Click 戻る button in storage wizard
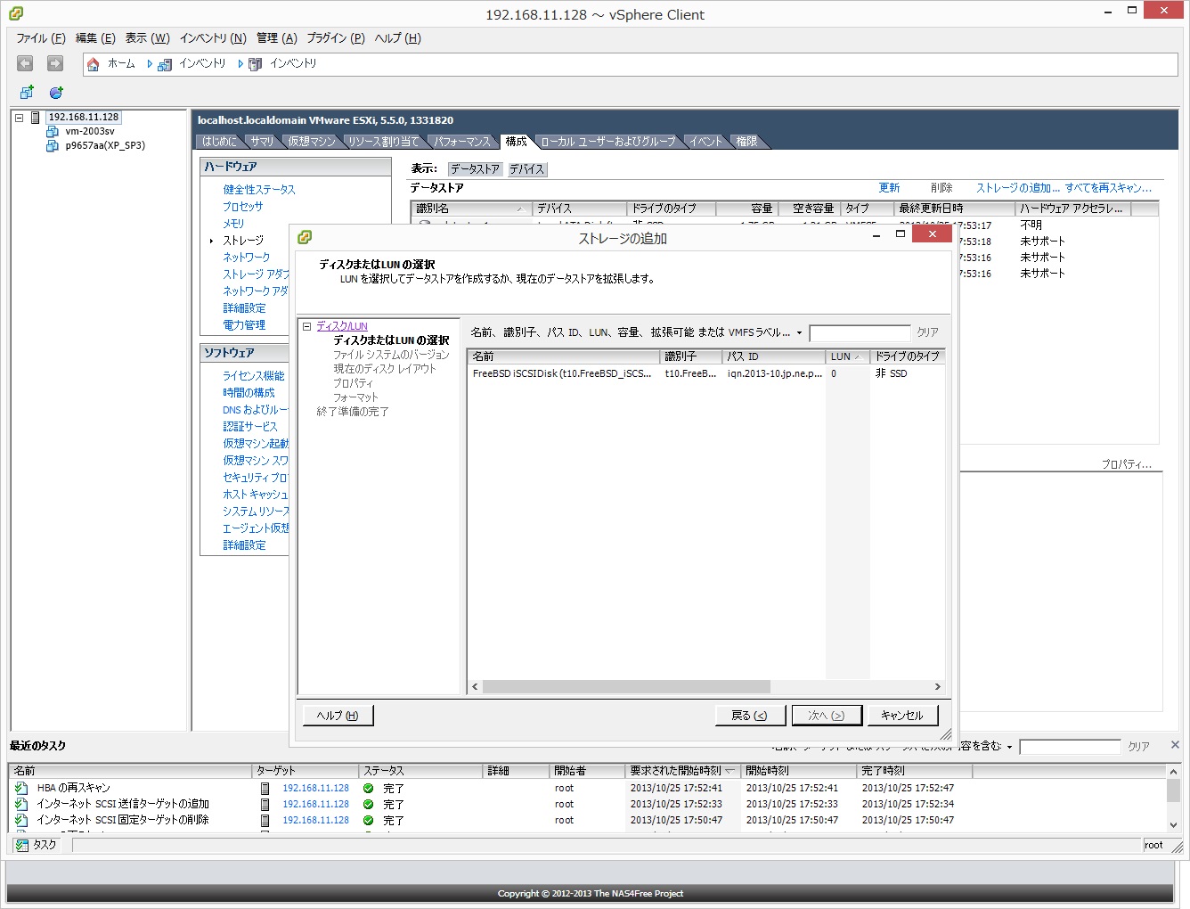Screen dimensions: 1190x909 coord(750,716)
